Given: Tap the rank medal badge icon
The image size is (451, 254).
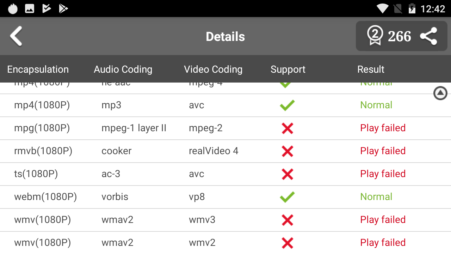Looking at the screenshot, I should pos(375,36).
